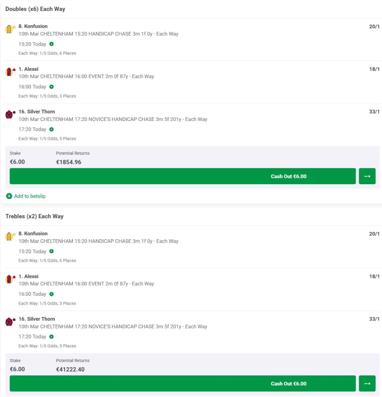The width and height of the screenshot is (382, 397).
Task: Click Alexei jockey silks icon in Trebles
Action: coord(10,279)
